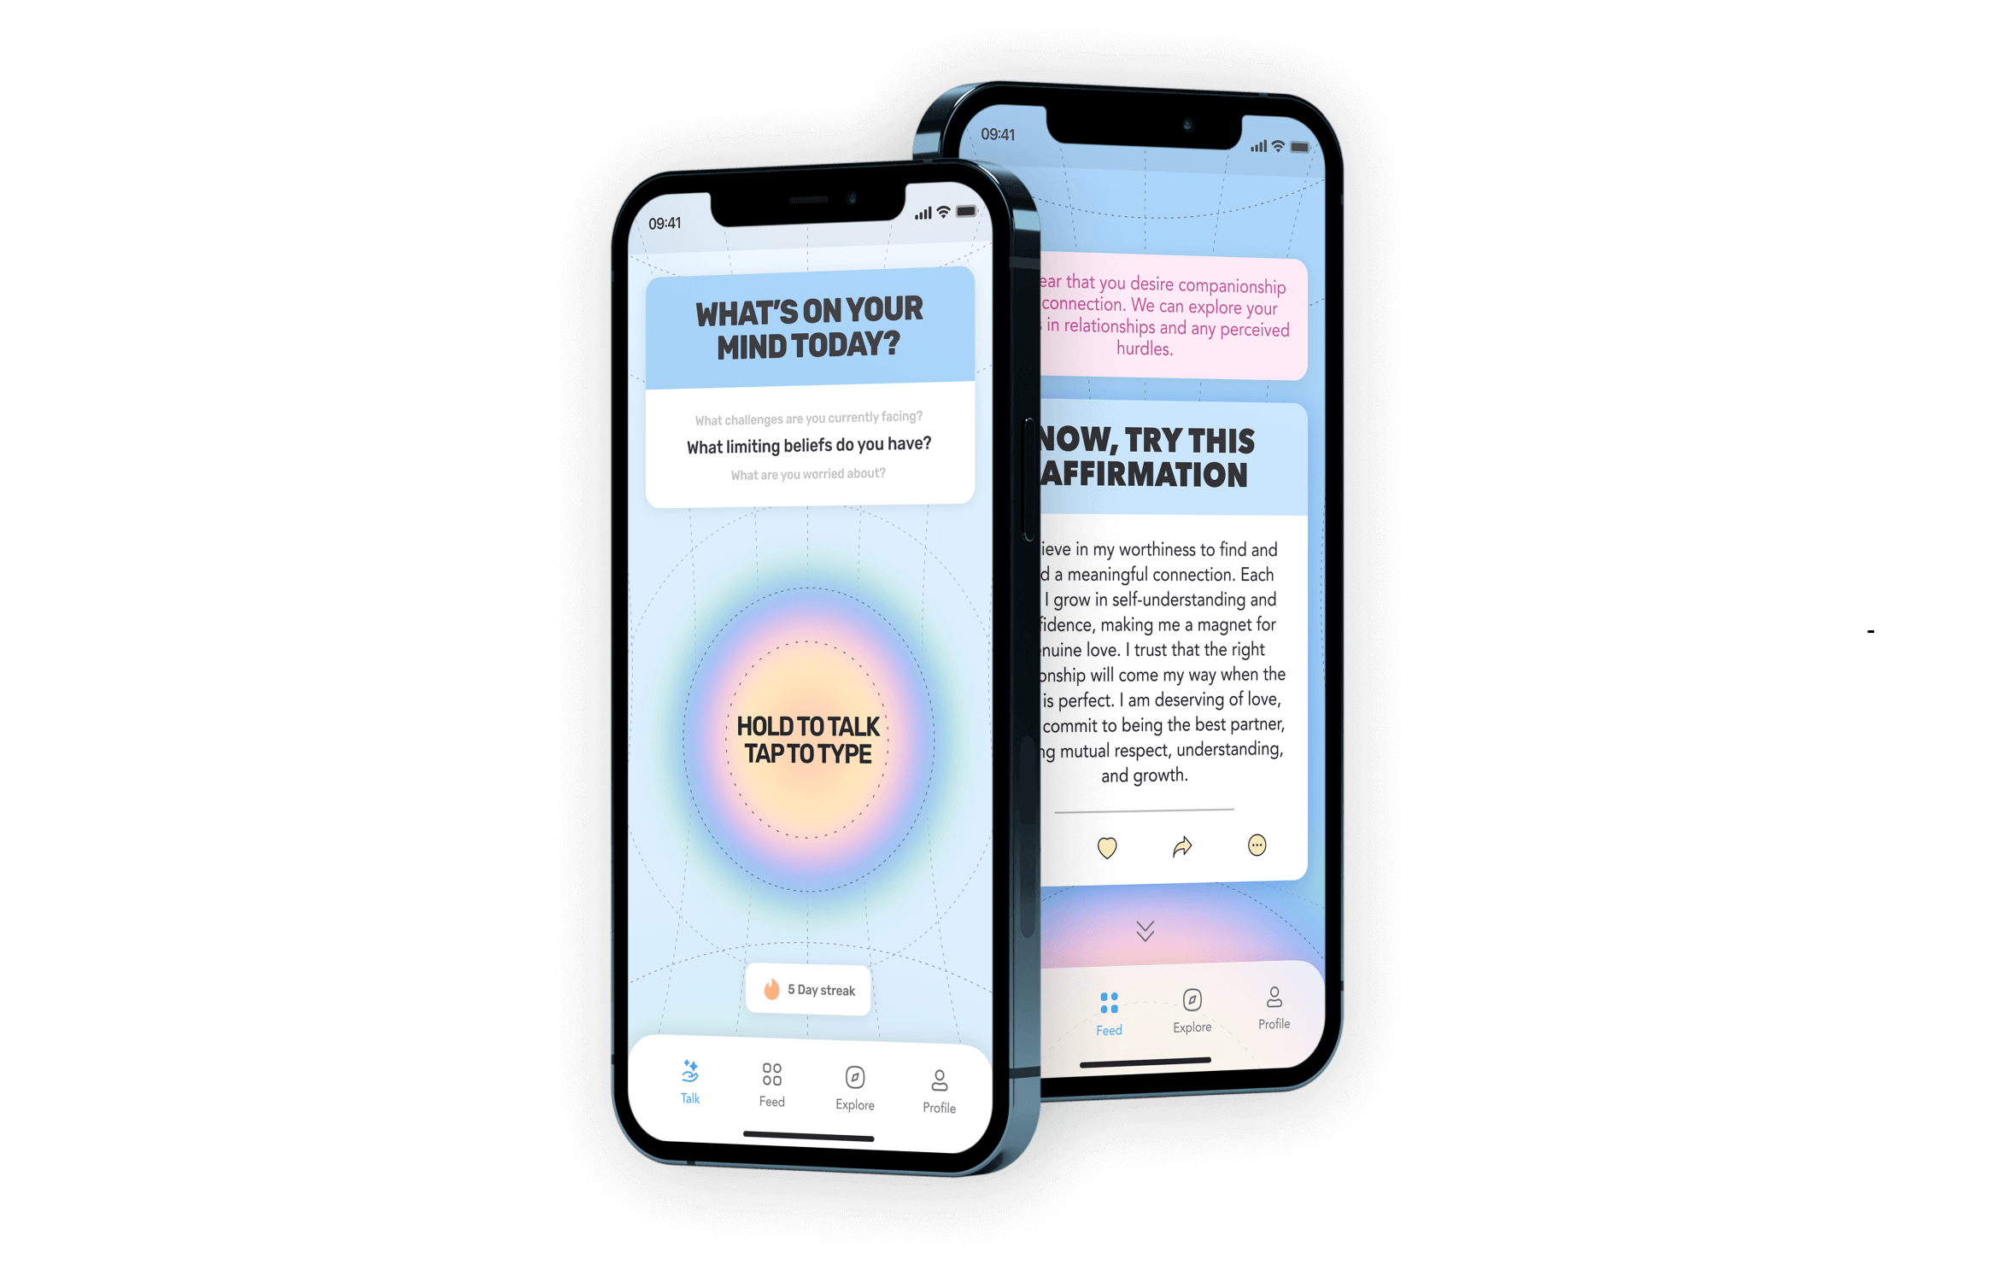Tap the share affirmation icon
Screen dimensions: 1998x1270
1182,845
